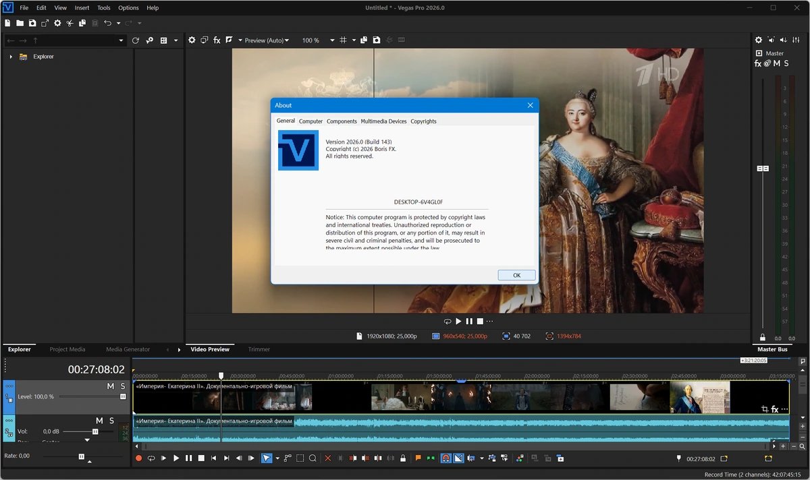Mute video track 1 with M
810x480 pixels.
click(x=111, y=386)
